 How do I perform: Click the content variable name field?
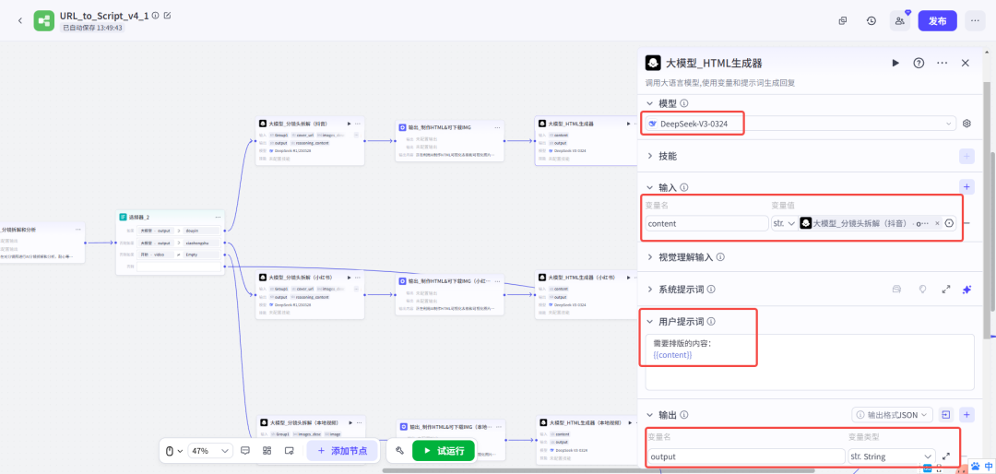[x=707, y=224]
